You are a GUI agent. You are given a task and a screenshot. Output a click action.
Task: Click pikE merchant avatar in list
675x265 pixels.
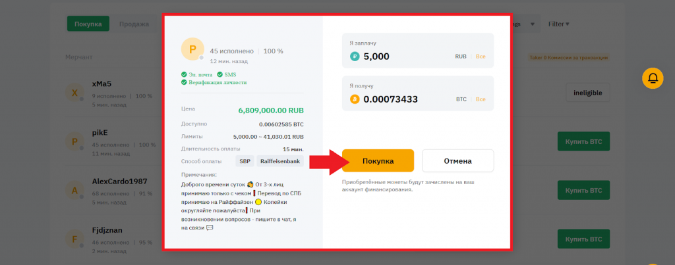point(74,141)
